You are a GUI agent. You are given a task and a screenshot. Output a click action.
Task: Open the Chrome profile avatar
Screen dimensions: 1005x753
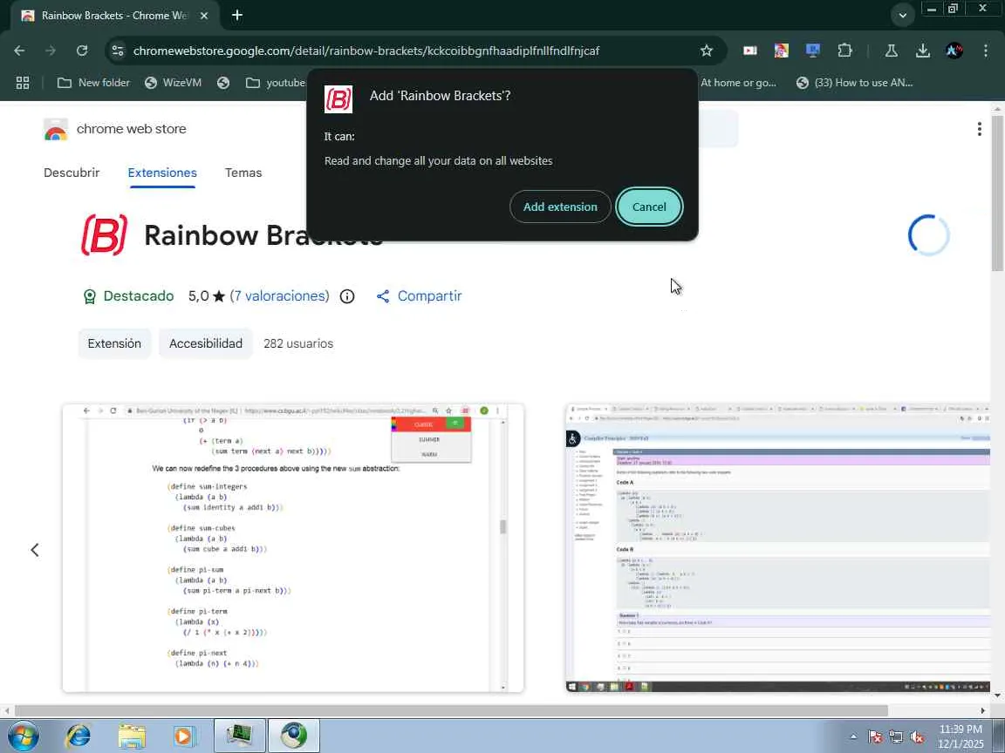(x=954, y=51)
